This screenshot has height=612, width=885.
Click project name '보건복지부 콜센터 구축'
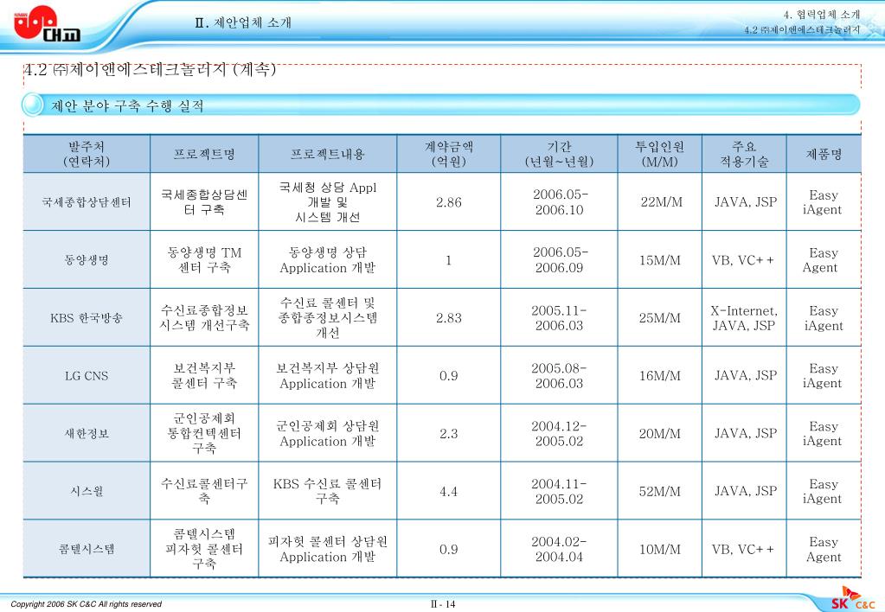204,376
